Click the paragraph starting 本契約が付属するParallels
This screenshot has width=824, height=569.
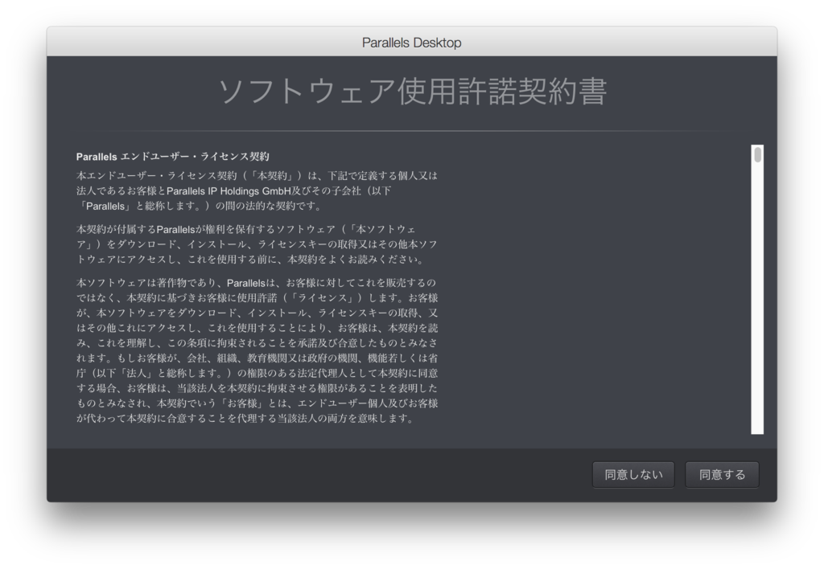click(257, 244)
